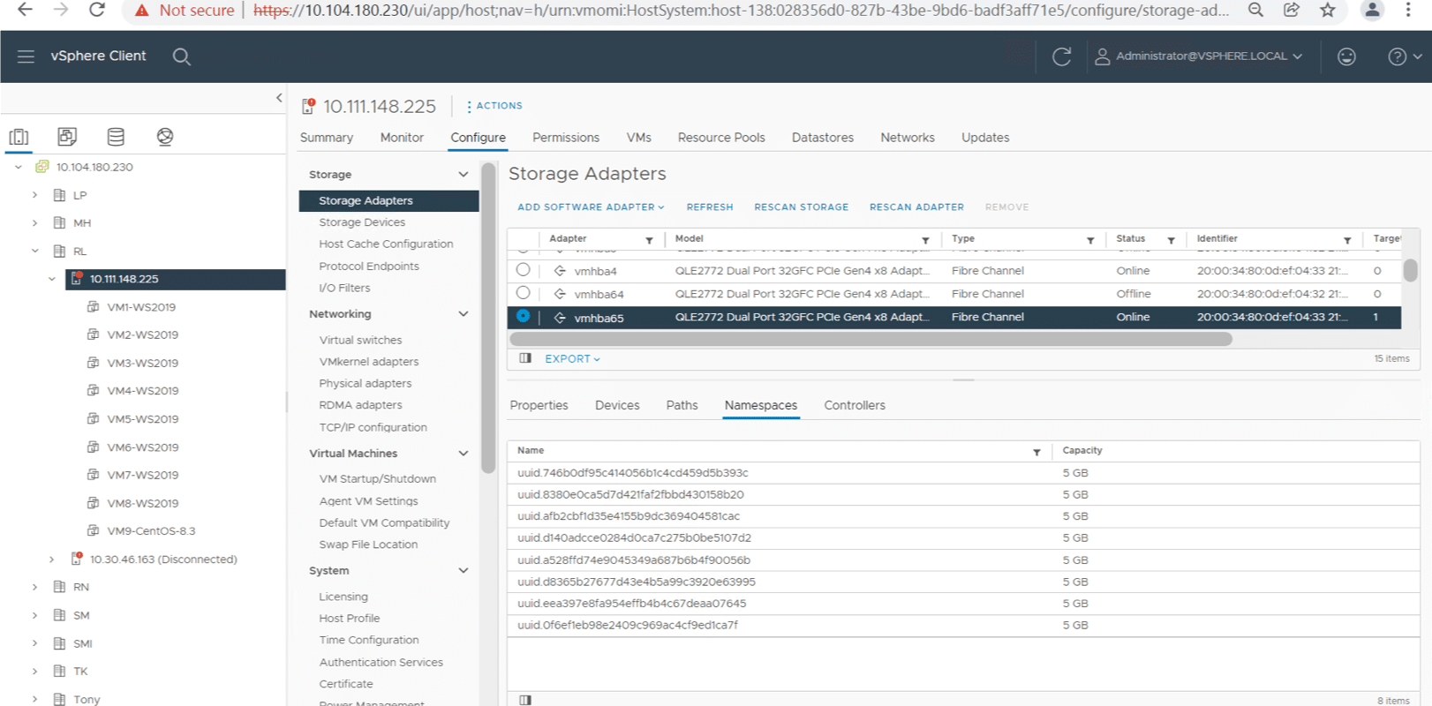The width and height of the screenshot is (1432, 706).
Task: Filter the Status column
Action: pyautogui.click(x=1171, y=240)
